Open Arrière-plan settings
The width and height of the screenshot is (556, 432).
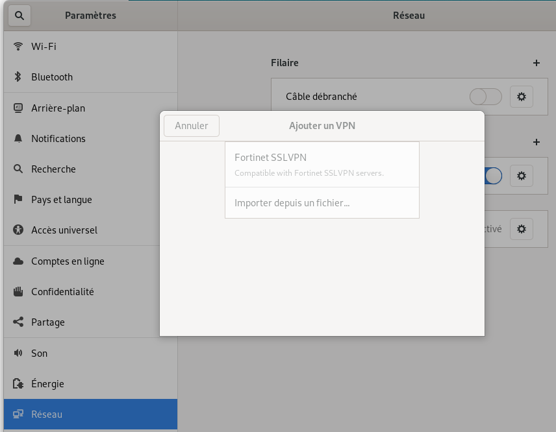tap(90, 108)
